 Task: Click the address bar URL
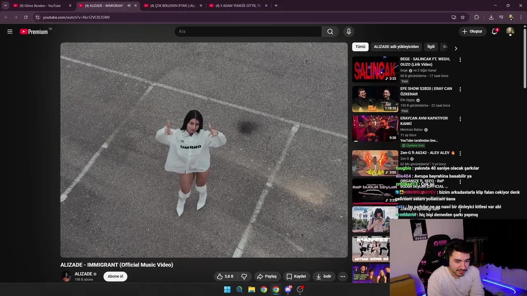tap(76, 17)
